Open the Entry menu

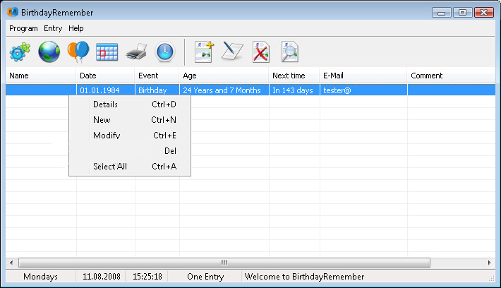[53, 28]
